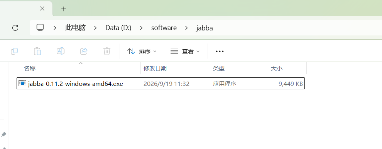Viewport: 382px width, 149px height.
Task: Click the 9,449 KB size cell
Action: click(x=291, y=84)
